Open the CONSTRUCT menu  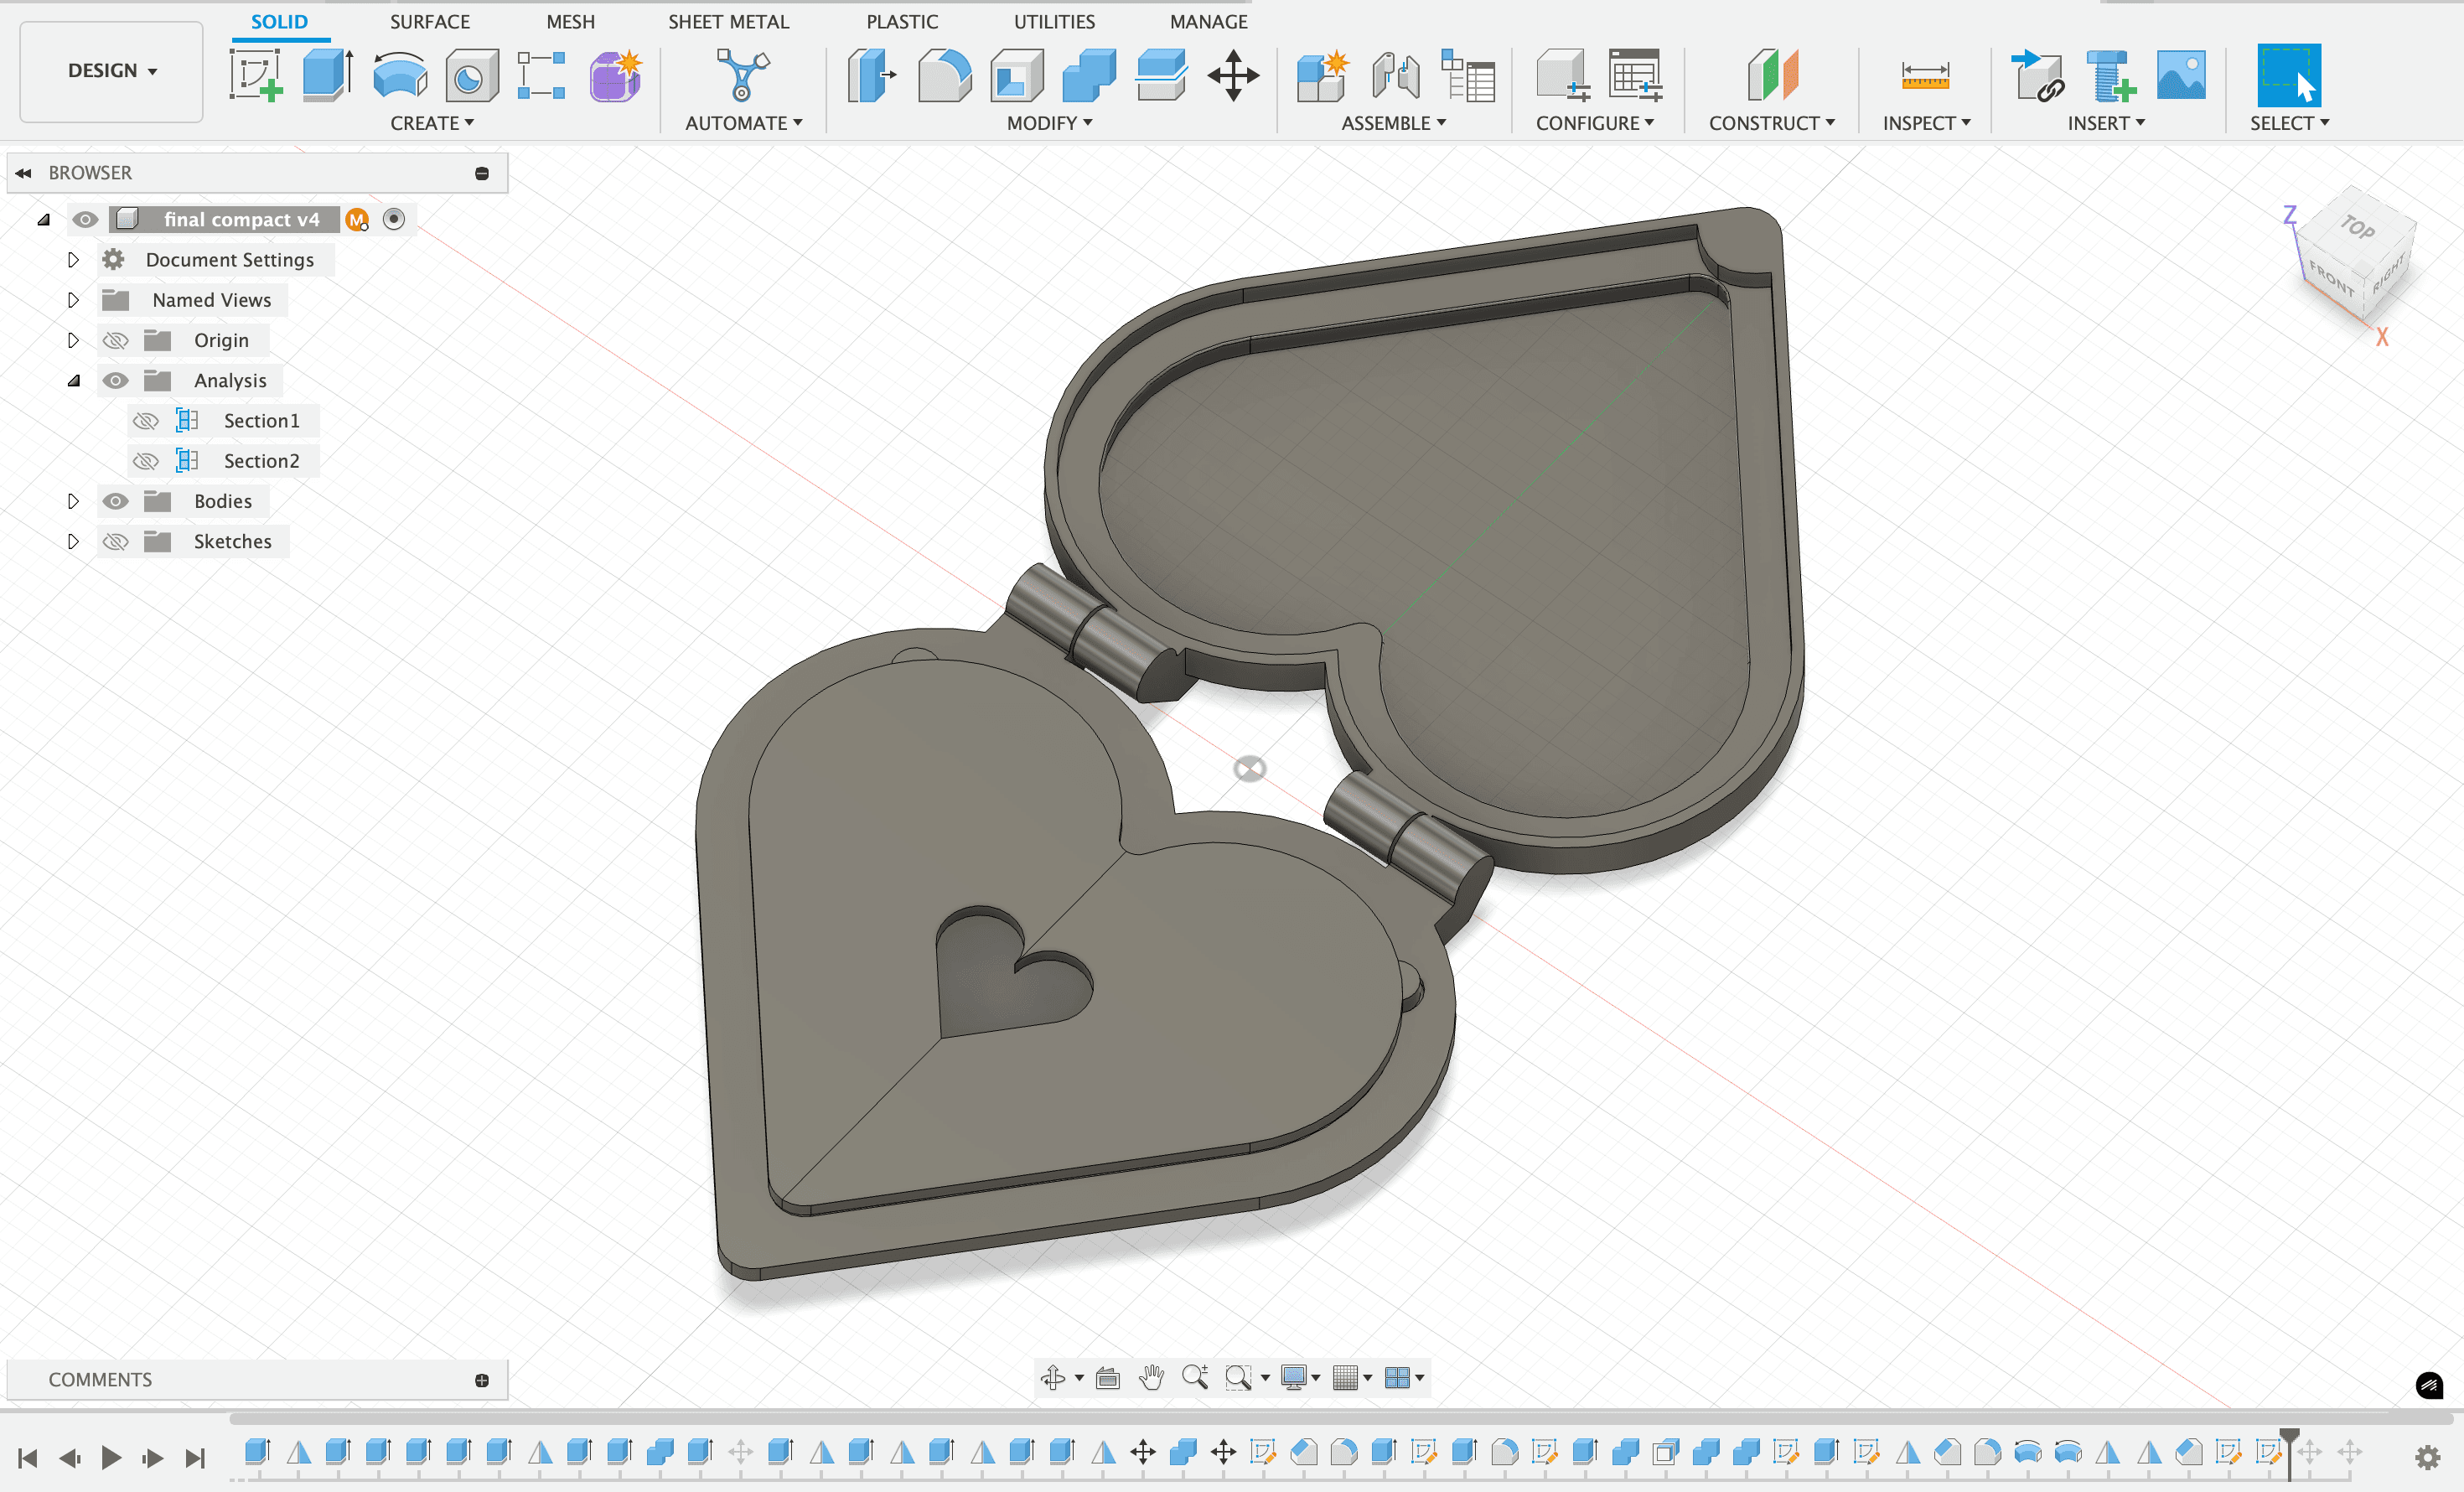pyautogui.click(x=1770, y=123)
